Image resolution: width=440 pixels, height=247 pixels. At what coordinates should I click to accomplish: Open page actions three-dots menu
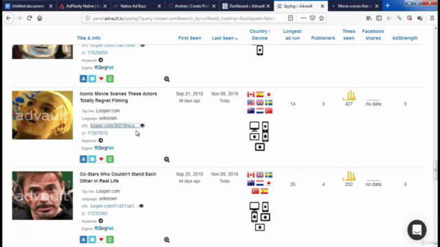coord(303,19)
